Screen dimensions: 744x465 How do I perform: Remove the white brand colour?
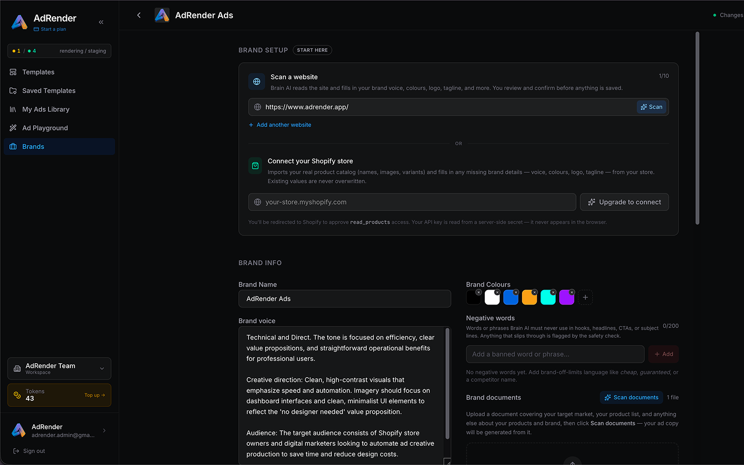point(497,292)
